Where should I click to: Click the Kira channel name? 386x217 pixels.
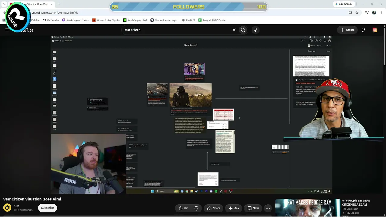(16, 206)
